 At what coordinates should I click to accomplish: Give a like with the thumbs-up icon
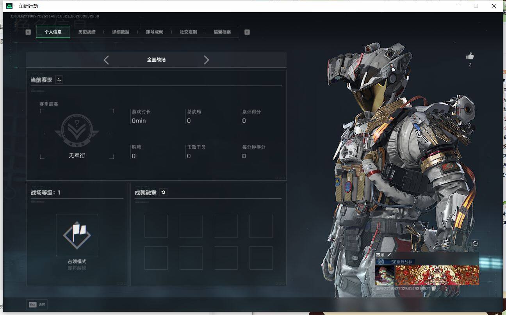470,56
